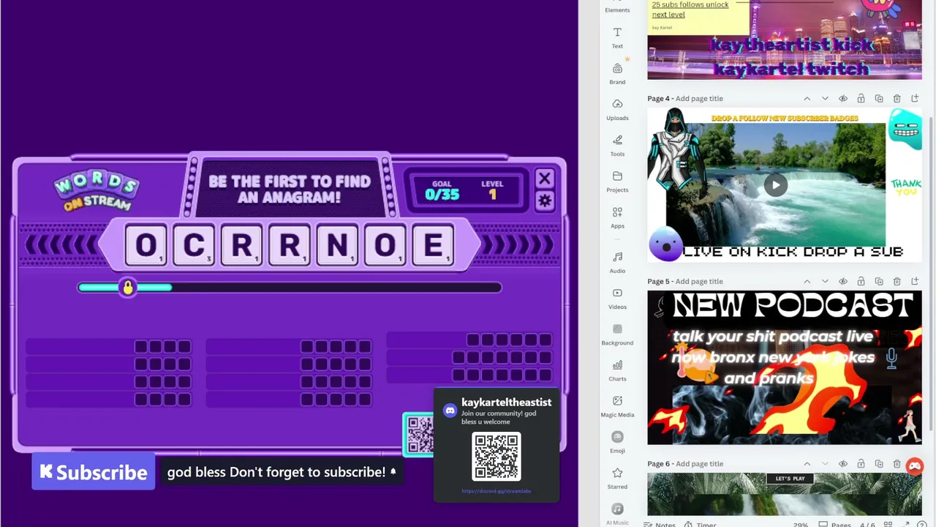Open the Apps panel

click(617, 217)
